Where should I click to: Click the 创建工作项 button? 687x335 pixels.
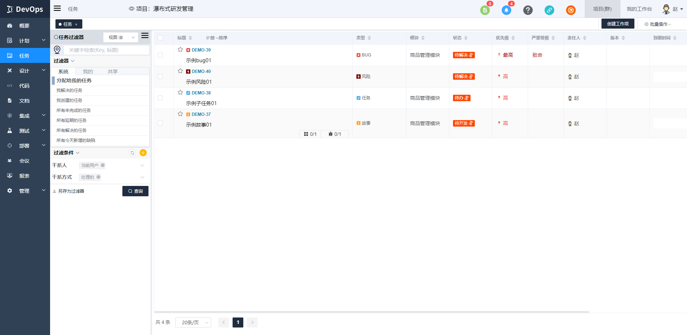click(618, 24)
